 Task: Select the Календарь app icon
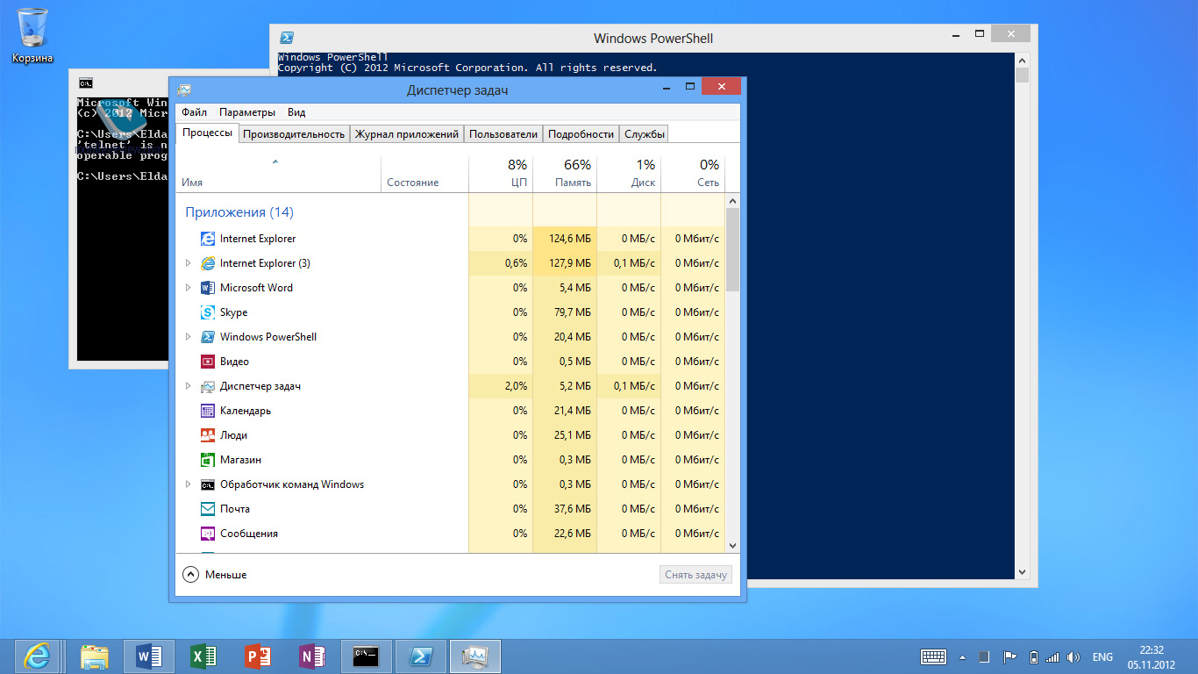click(208, 411)
